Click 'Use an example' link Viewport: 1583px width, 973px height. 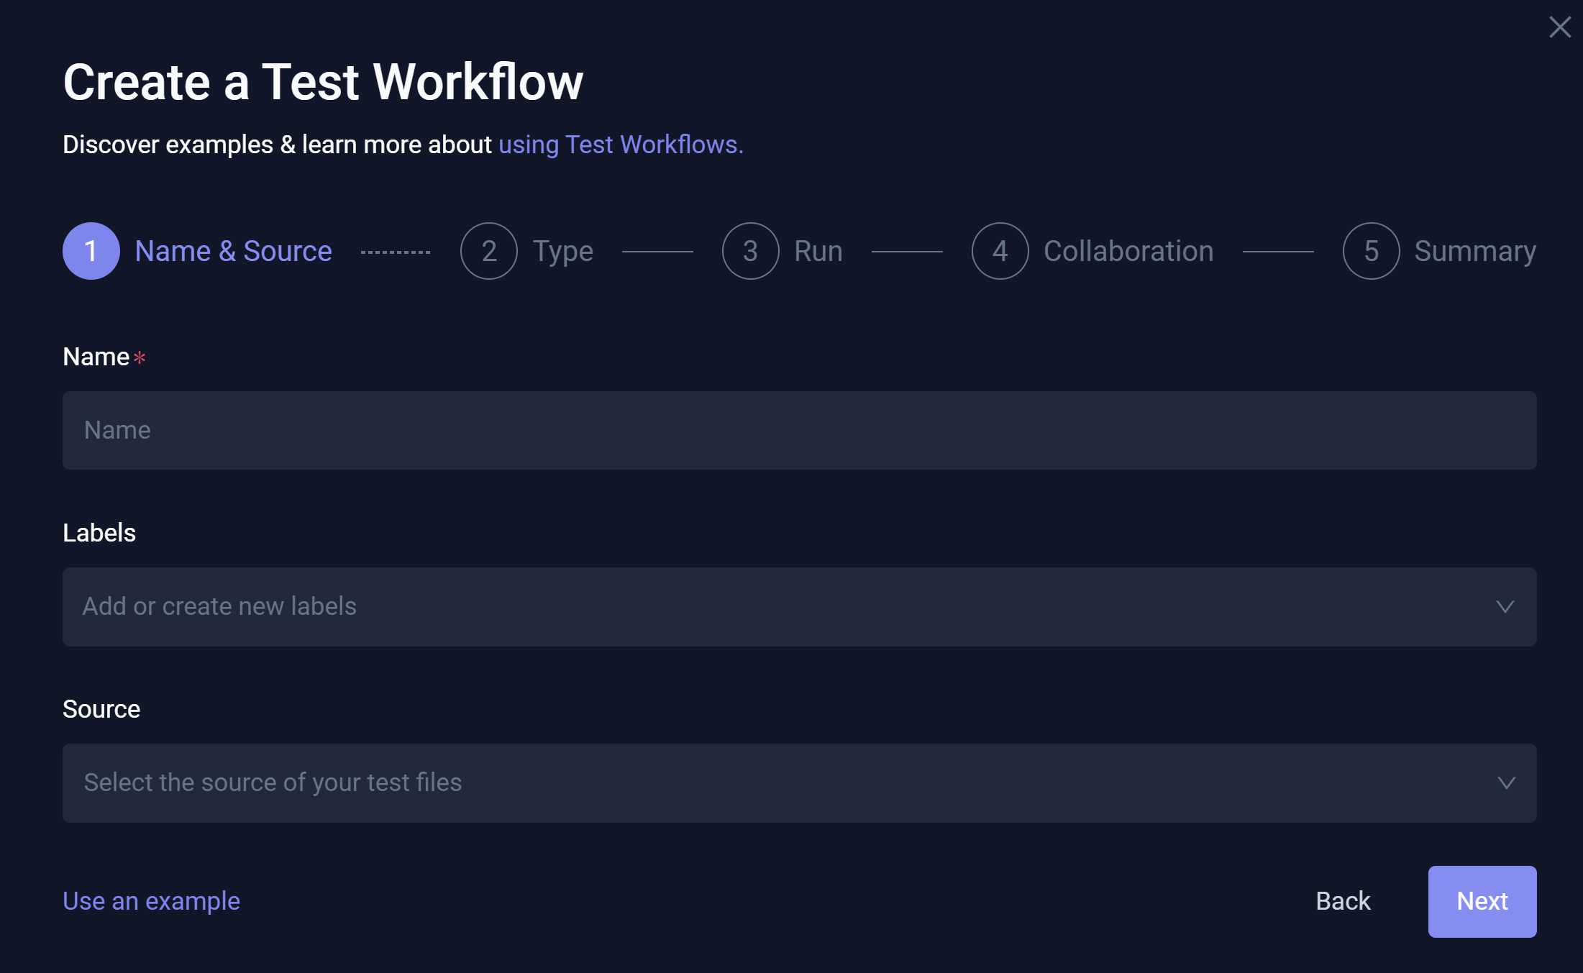[x=151, y=900]
